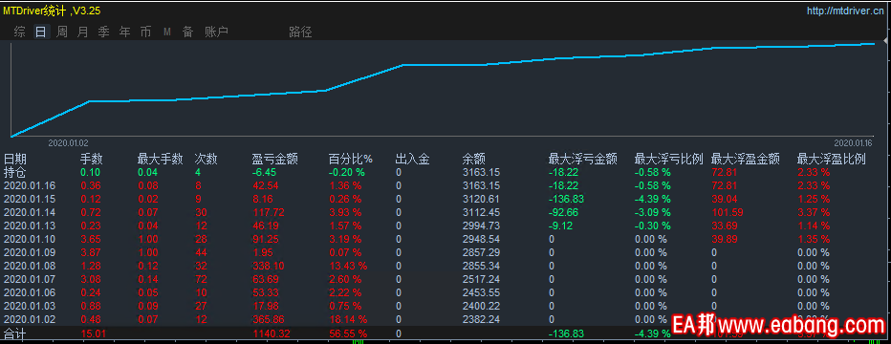Viewport: 891px width, 344px height.
Task: Select the 日 daily tab
Action: [40, 32]
